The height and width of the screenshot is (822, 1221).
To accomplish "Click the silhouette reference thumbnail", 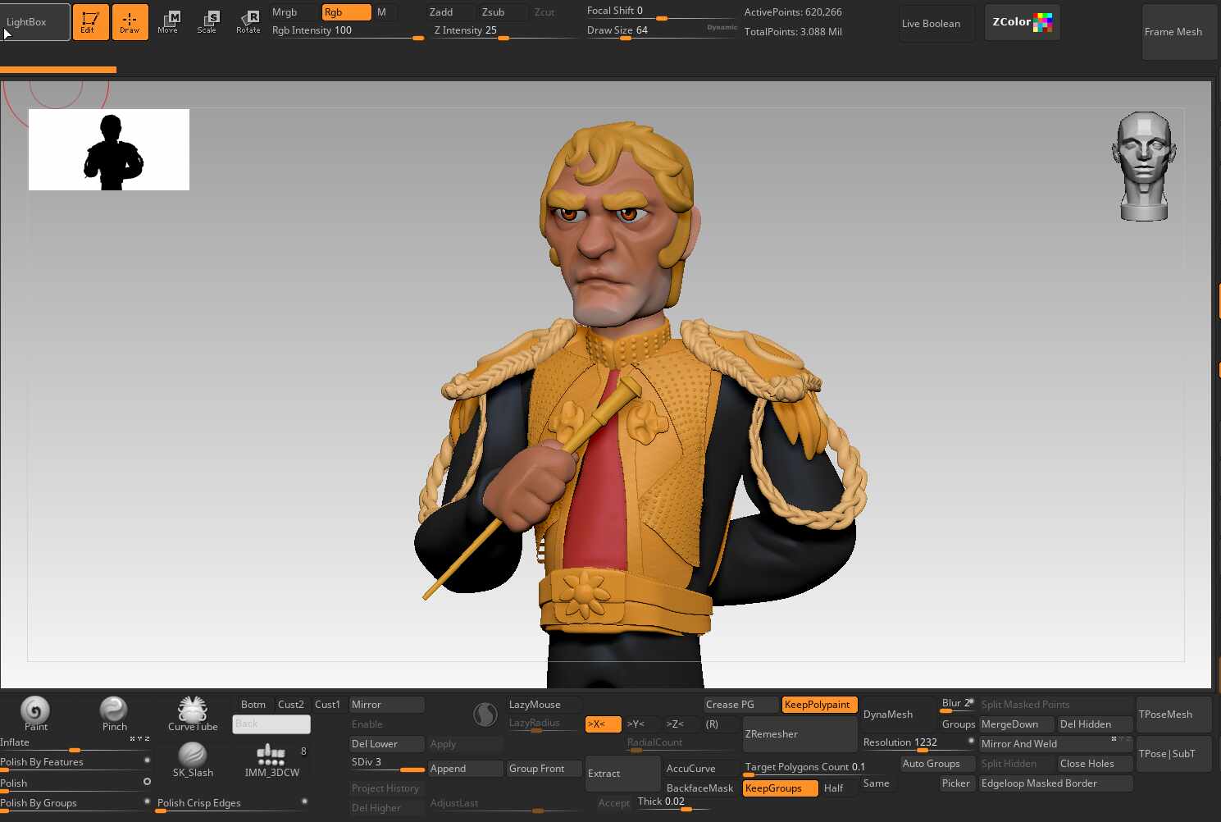I will pyautogui.click(x=109, y=150).
